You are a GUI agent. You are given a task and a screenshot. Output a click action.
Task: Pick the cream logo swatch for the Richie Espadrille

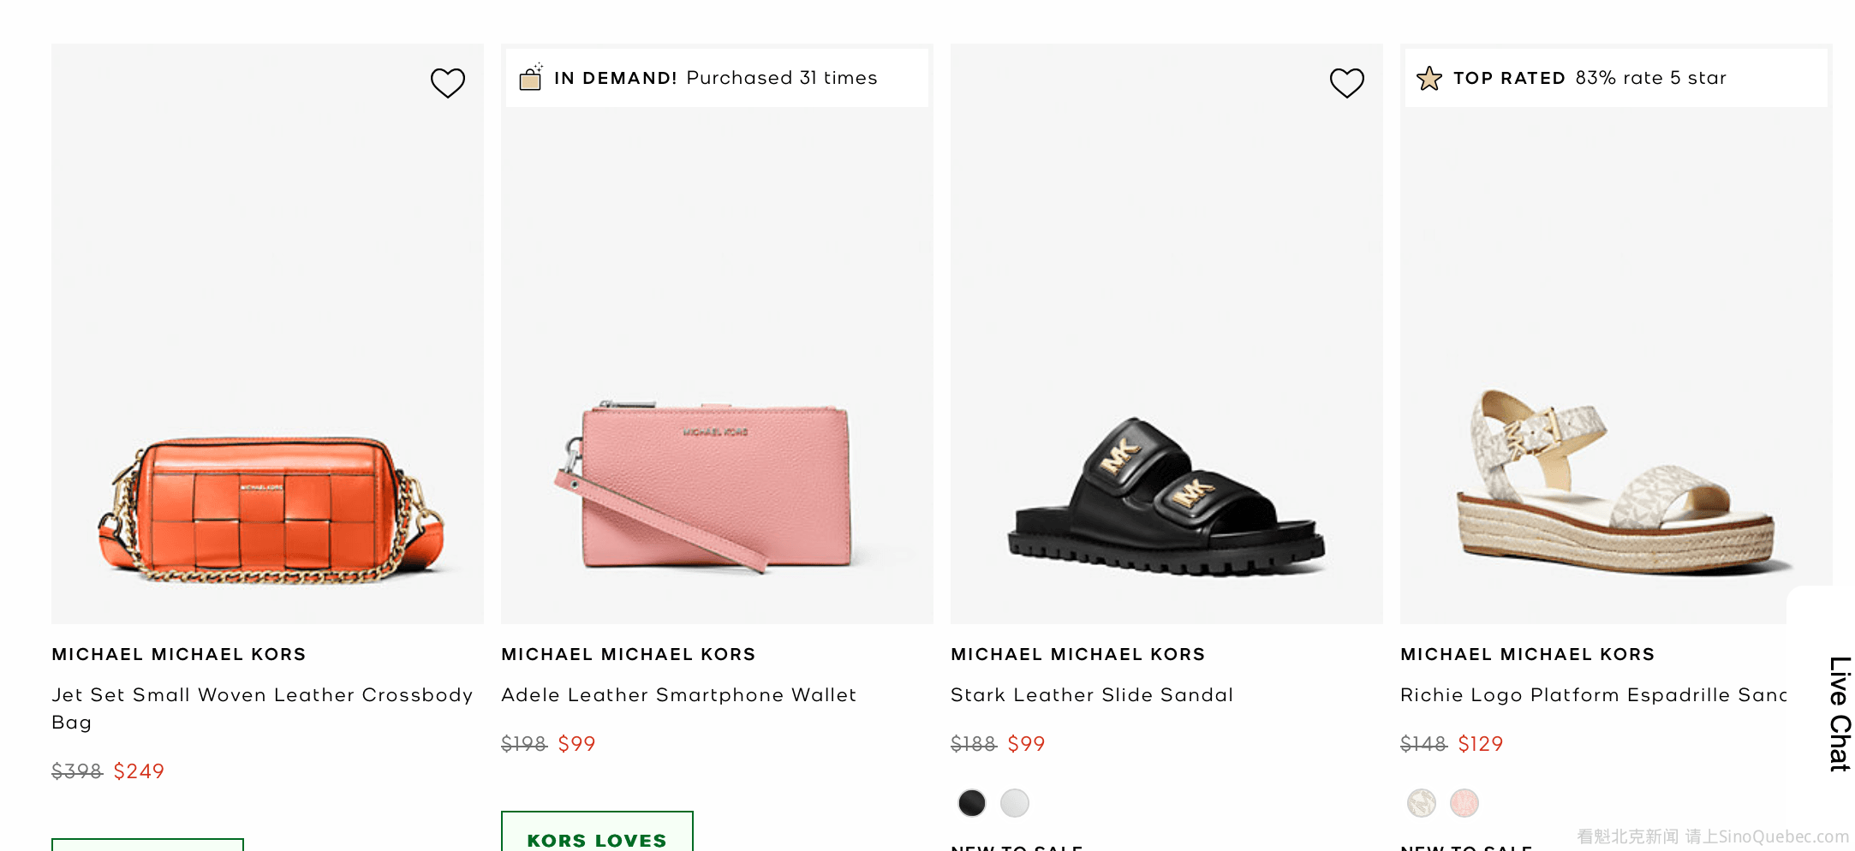(1422, 803)
